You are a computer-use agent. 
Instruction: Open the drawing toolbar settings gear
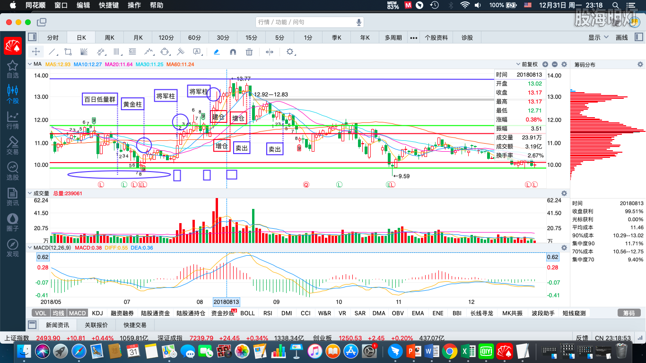(x=290, y=52)
